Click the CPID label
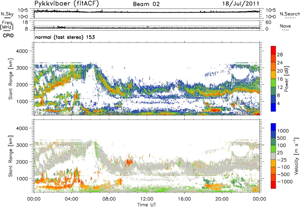Image resolution: width=300 pixels, height=207 pixels. pos(8,35)
